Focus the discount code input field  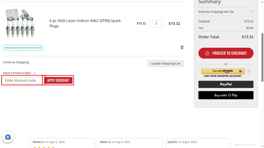click(x=23, y=80)
